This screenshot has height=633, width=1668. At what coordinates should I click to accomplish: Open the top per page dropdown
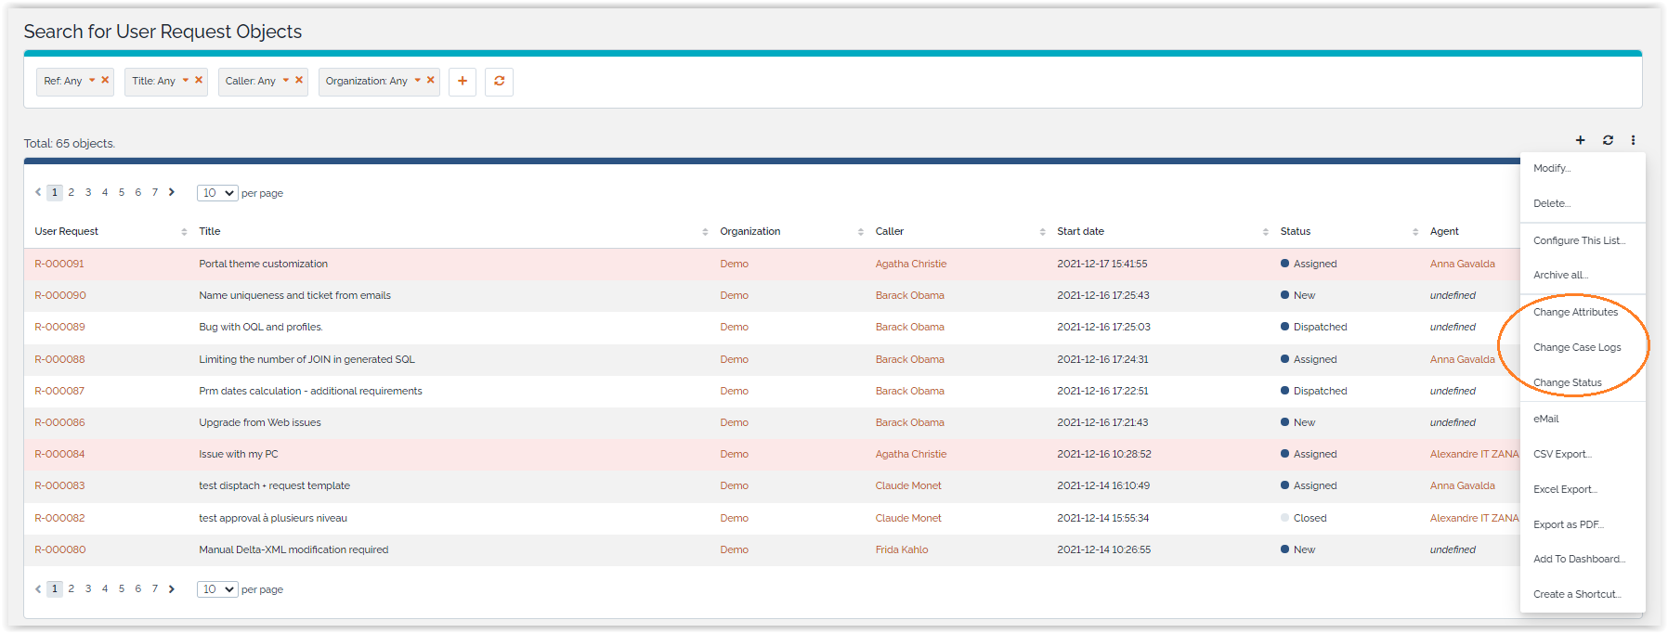click(217, 193)
